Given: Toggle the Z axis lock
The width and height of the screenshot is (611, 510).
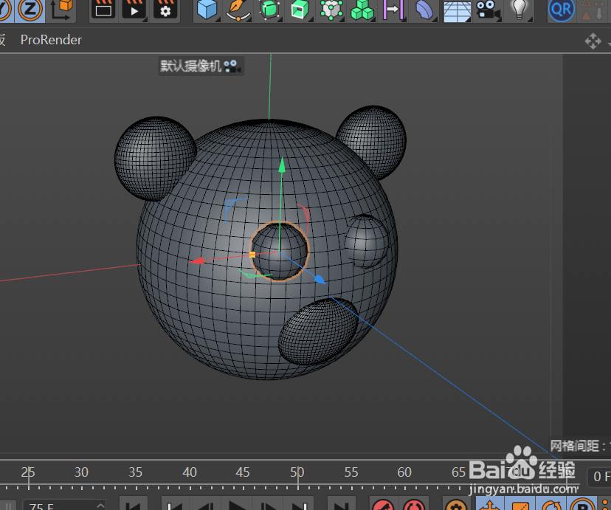Looking at the screenshot, I should point(30,10).
